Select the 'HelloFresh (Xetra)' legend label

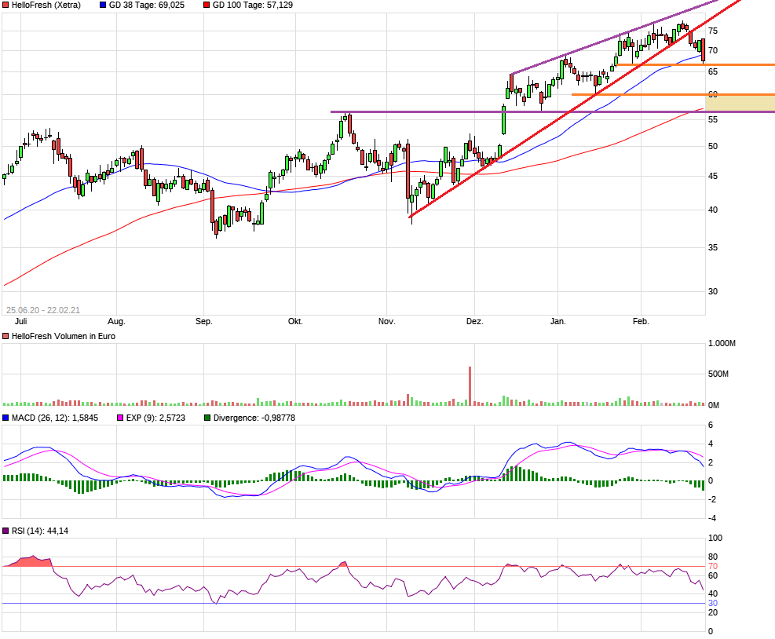click(x=46, y=5)
